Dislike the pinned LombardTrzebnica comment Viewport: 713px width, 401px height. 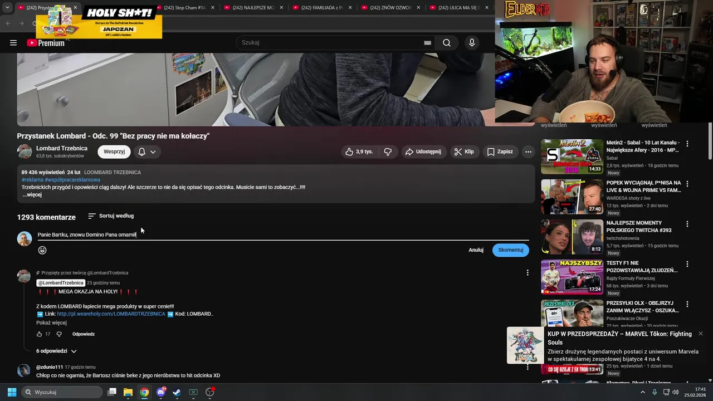[x=59, y=334]
